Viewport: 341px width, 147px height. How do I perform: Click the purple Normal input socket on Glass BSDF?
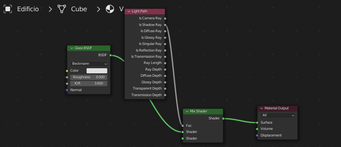click(x=67, y=90)
